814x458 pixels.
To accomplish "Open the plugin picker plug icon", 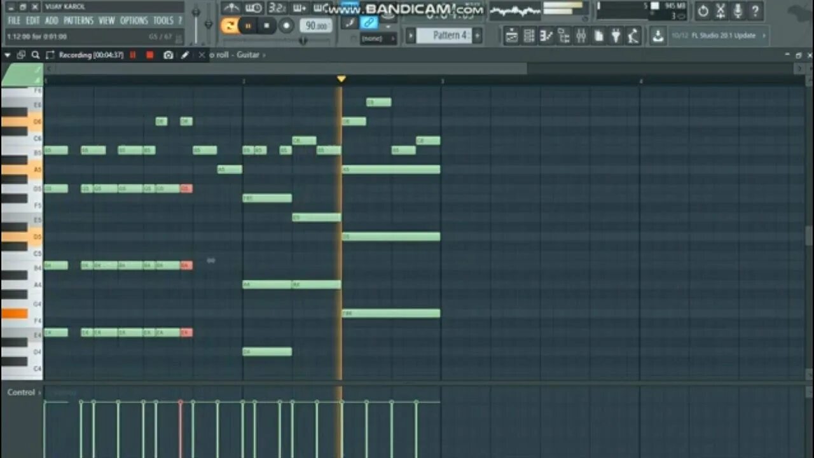I will pos(616,36).
